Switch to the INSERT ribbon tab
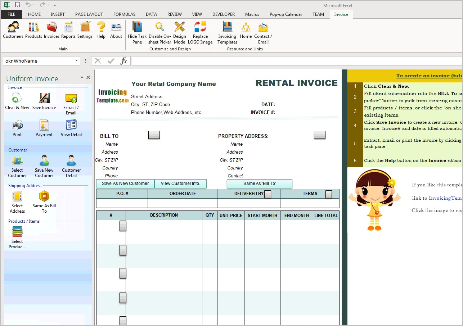The height and width of the screenshot is (326, 463). (58, 14)
